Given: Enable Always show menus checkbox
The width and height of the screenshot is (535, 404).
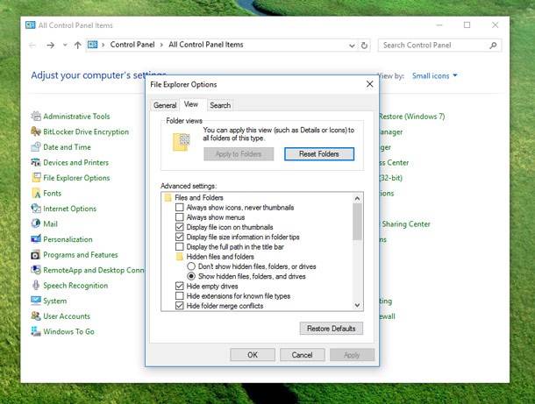Looking at the screenshot, I should tap(180, 217).
